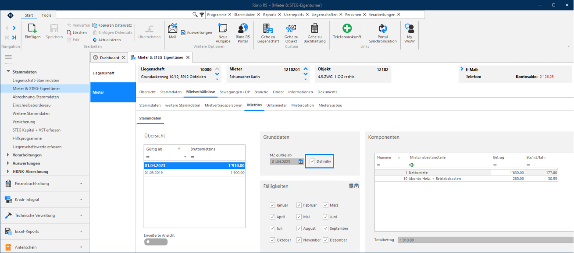Toggle the Definitiv checkbox
Viewport: 574px width, 253px height.
312,162
